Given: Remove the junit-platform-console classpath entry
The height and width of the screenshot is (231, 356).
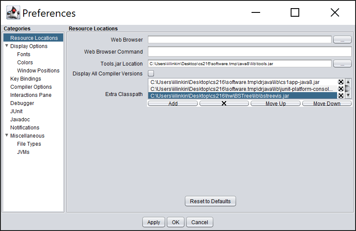Looking at the screenshot, I should pyautogui.click(x=341, y=89).
